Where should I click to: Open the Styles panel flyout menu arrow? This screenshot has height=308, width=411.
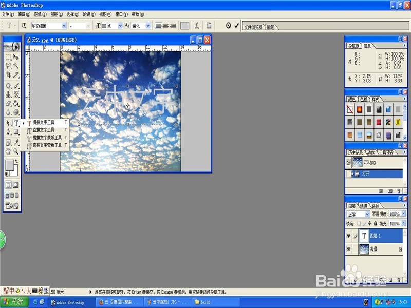[404, 99]
